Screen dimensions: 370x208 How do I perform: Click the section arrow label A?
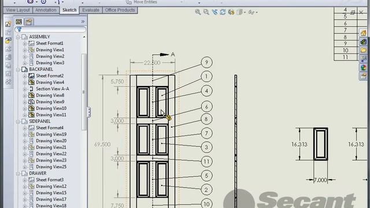(x=173, y=55)
